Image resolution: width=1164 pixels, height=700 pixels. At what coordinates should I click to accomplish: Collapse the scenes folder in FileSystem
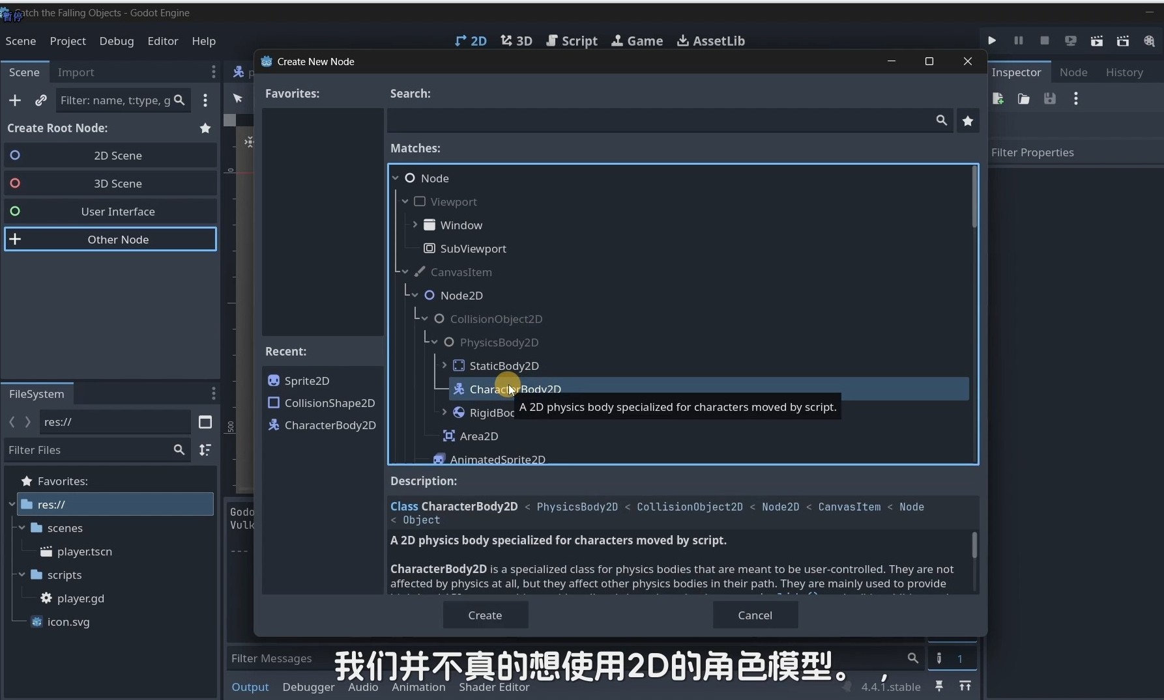point(22,528)
